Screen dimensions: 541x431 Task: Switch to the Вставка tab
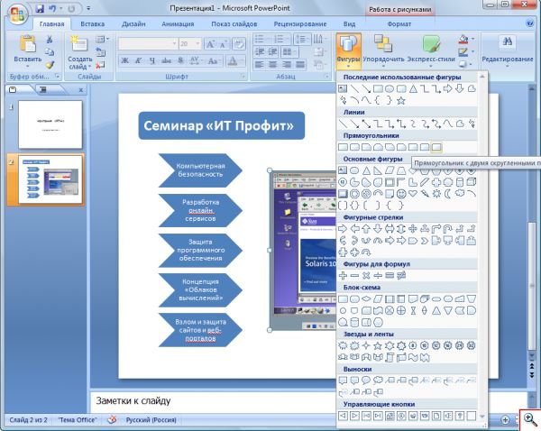pyautogui.click(x=93, y=24)
